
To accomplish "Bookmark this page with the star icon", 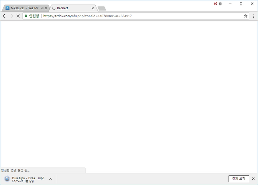I will [x=245, y=16].
